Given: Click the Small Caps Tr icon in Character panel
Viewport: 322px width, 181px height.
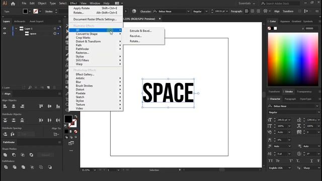Looking at the screenshot, I should 278,161.
